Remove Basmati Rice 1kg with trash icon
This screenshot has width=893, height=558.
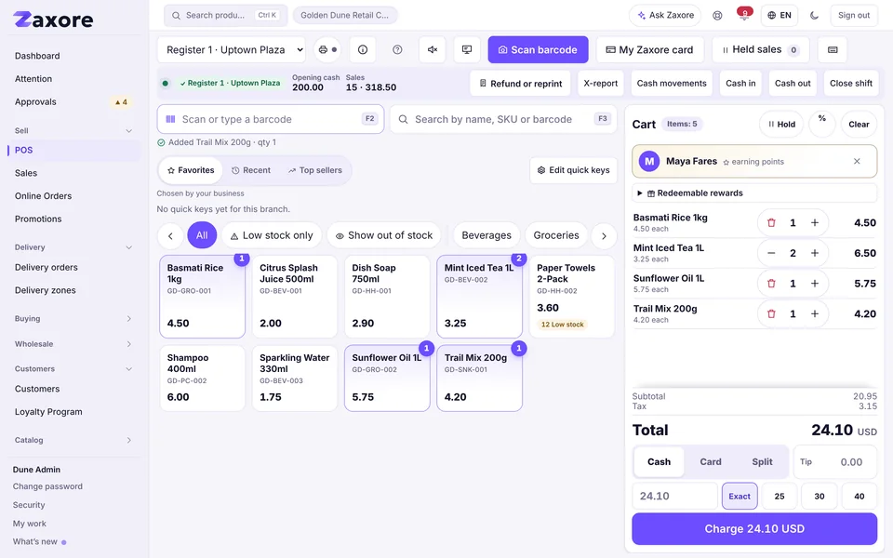click(x=771, y=222)
